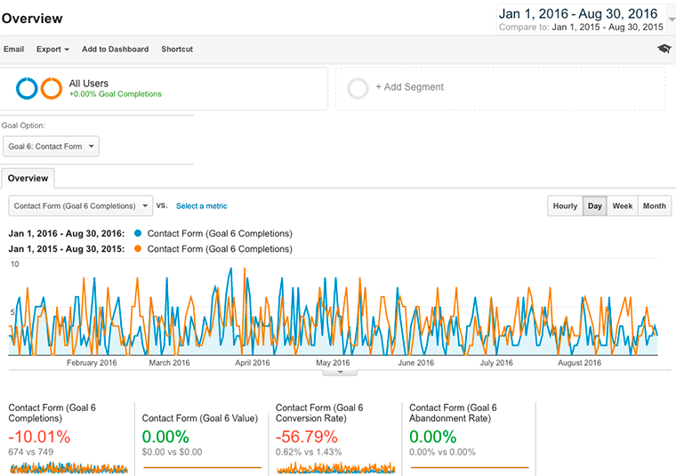Click the Goal 6 Conversion Rate sparkline

(336, 468)
